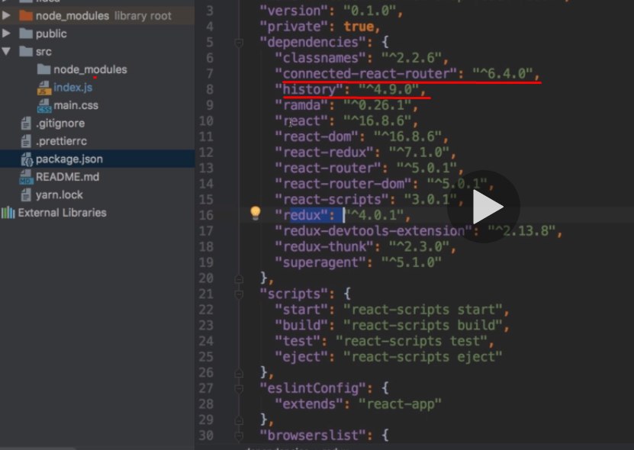
Task: Click the fold end marker on line 20
Action: 239,278
